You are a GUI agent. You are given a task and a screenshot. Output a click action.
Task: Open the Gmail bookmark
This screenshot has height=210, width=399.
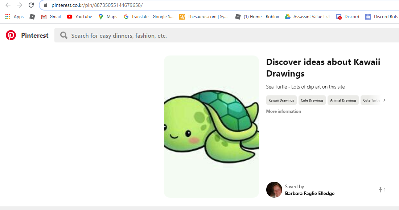click(x=51, y=17)
